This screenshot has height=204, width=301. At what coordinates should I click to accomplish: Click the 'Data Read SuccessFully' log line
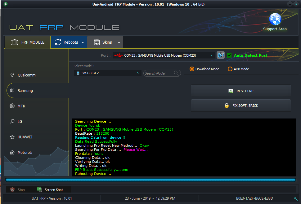click(x=96, y=141)
